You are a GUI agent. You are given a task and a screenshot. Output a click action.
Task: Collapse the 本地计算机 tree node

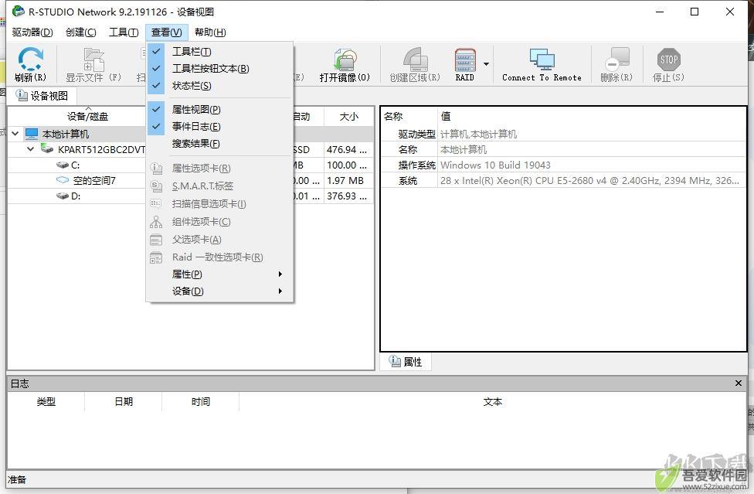[x=15, y=134]
